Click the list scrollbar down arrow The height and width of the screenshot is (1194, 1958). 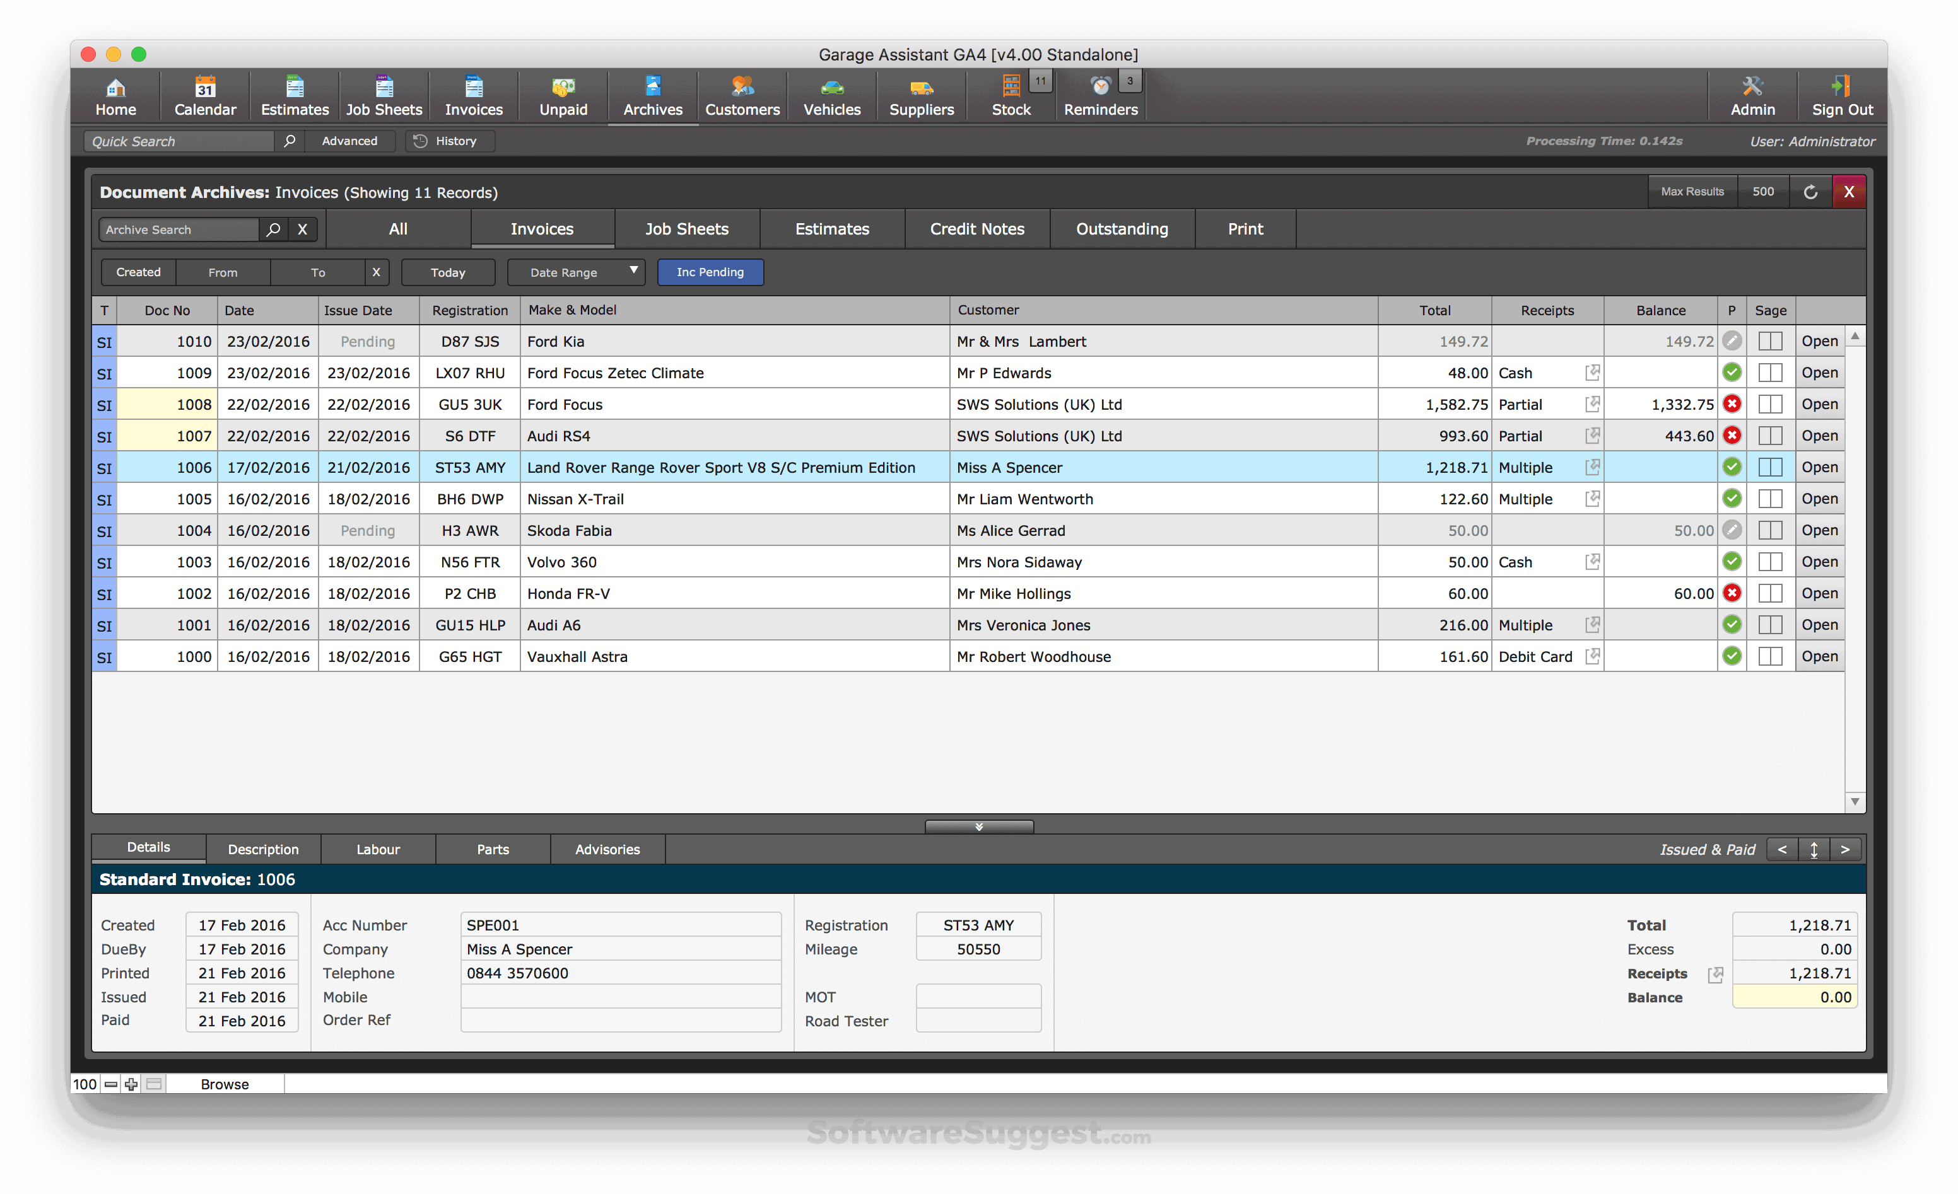(x=1855, y=801)
